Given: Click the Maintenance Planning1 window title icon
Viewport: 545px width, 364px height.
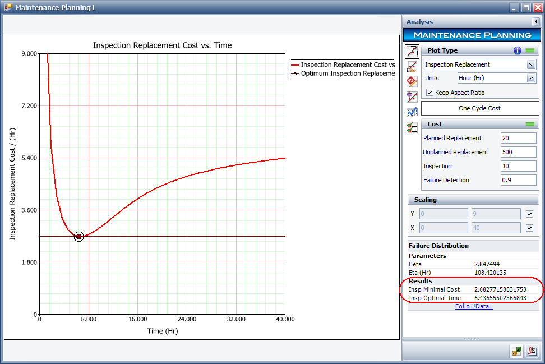Looking at the screenshot, I should (x=8, y=7).
